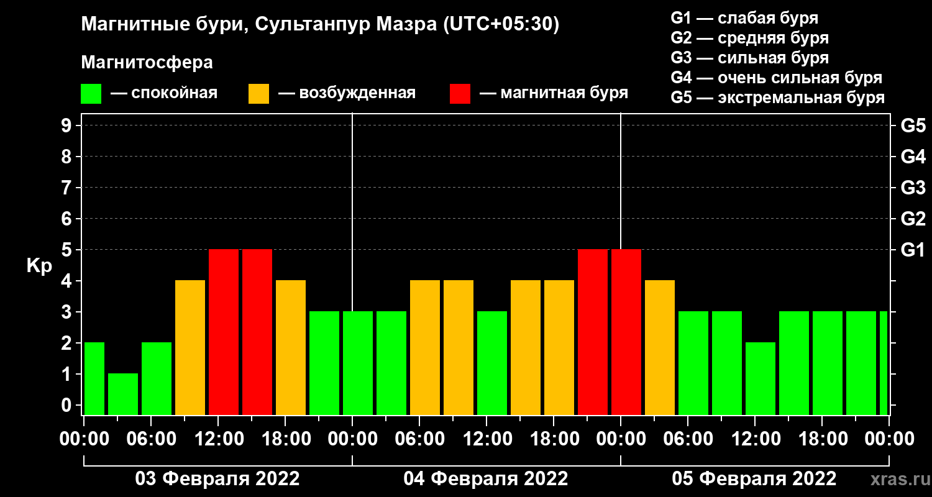Click the '04 Февраля 2022' date label
Screen dimensions: 932x497
[x=486, y=479]
